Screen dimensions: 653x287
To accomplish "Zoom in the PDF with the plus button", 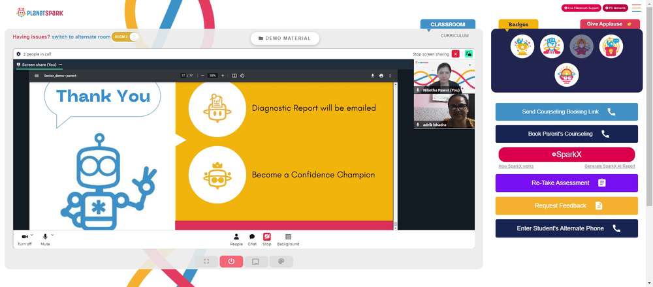I will tap(223, 76).
